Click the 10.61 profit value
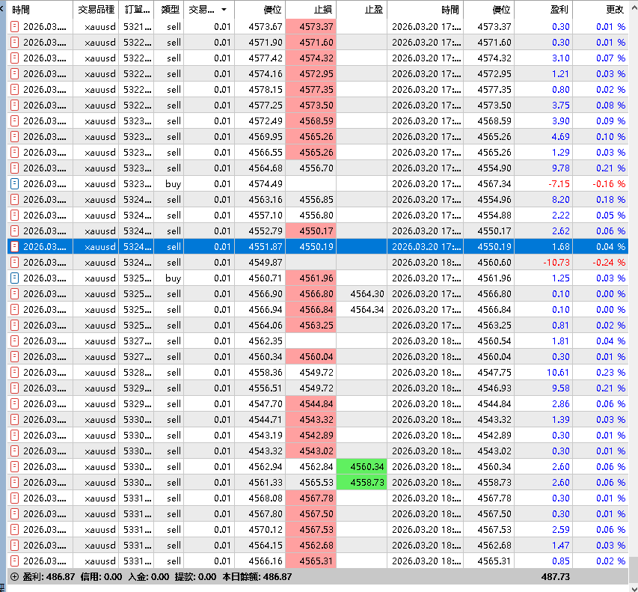This screenshot has height=592, width=638. pos(558,373)
